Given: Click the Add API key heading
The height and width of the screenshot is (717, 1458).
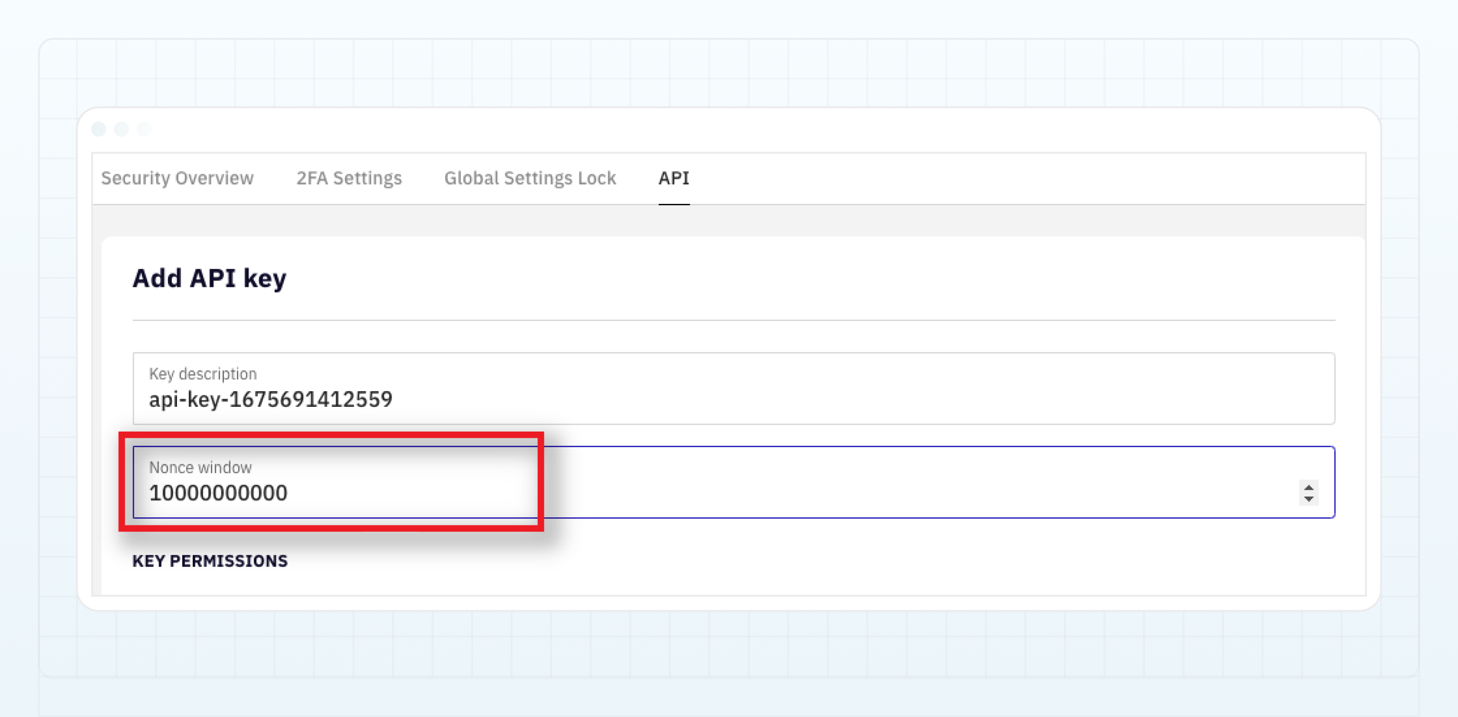Looking at the screenshot, I should click(209, 278).
